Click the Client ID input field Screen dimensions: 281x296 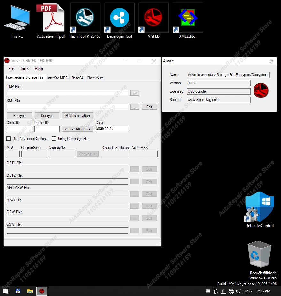point(20,129)
